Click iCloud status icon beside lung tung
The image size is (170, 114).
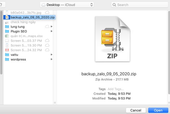coord(47,27)
